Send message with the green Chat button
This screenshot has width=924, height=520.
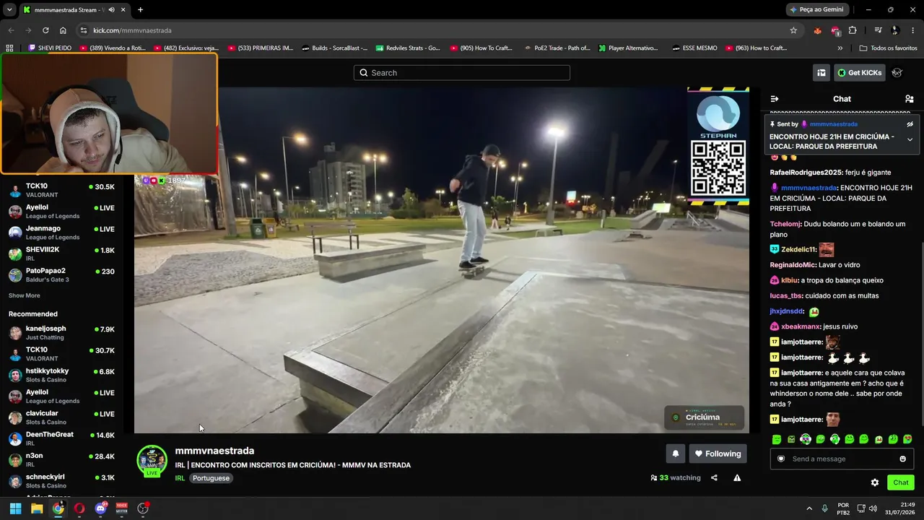(901, 482)
